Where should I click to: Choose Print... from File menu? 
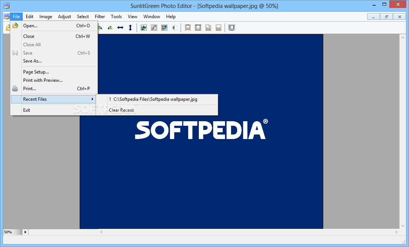tap(54, 89)
